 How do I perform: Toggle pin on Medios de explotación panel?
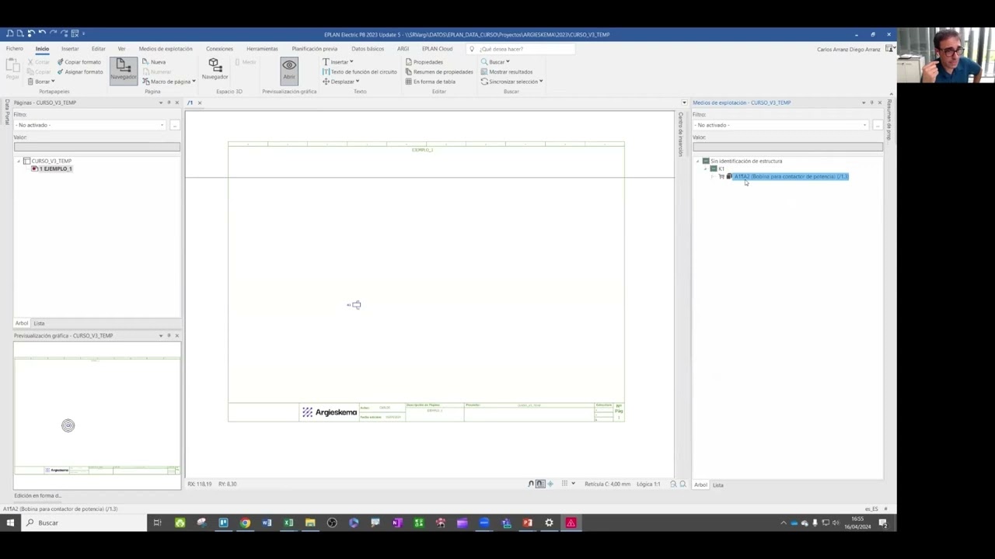click(x=871, y=102)
